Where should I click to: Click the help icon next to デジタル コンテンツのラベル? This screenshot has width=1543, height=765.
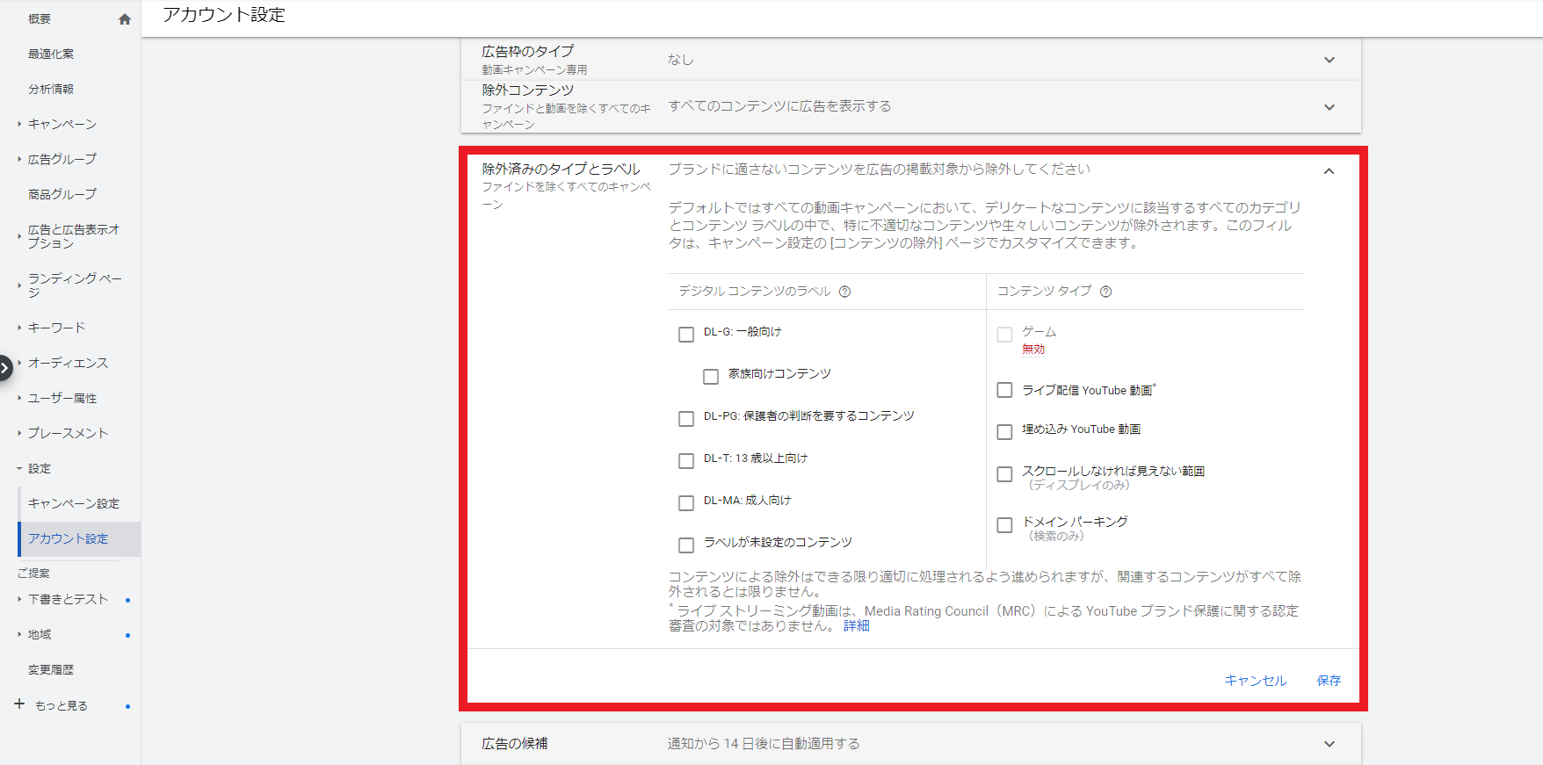click(844, 292)
